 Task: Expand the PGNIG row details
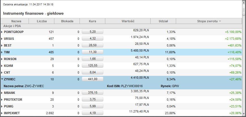point(2,106)
